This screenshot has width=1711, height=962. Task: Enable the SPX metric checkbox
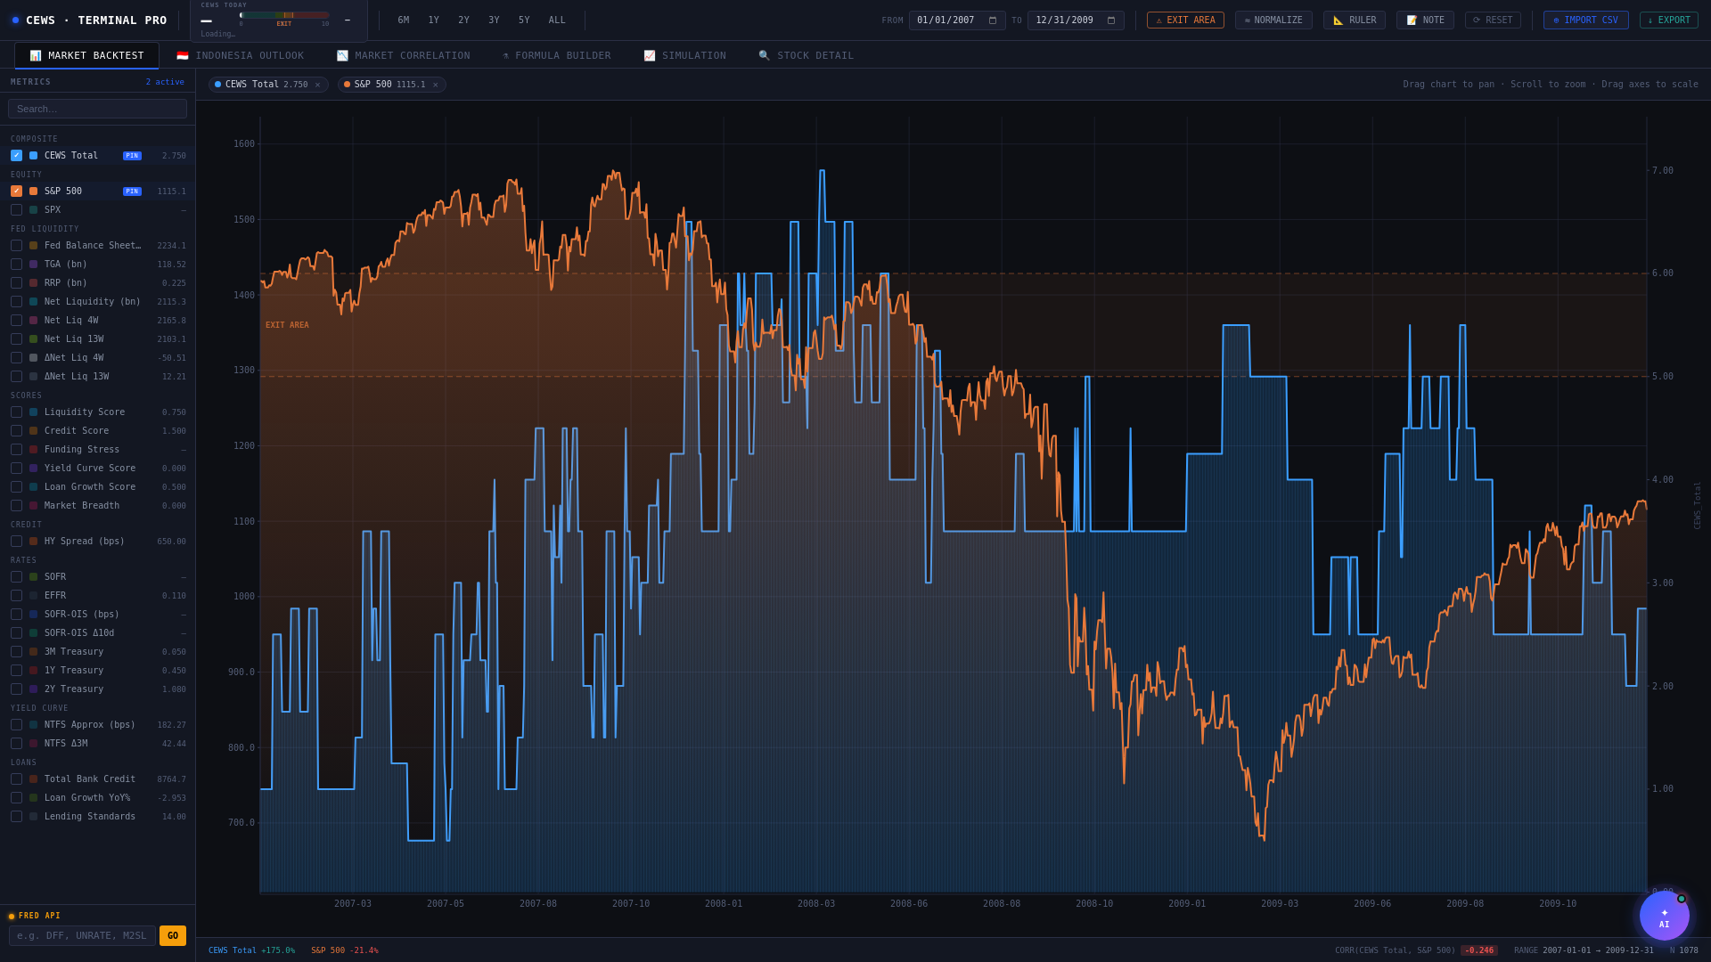[17, 210]
